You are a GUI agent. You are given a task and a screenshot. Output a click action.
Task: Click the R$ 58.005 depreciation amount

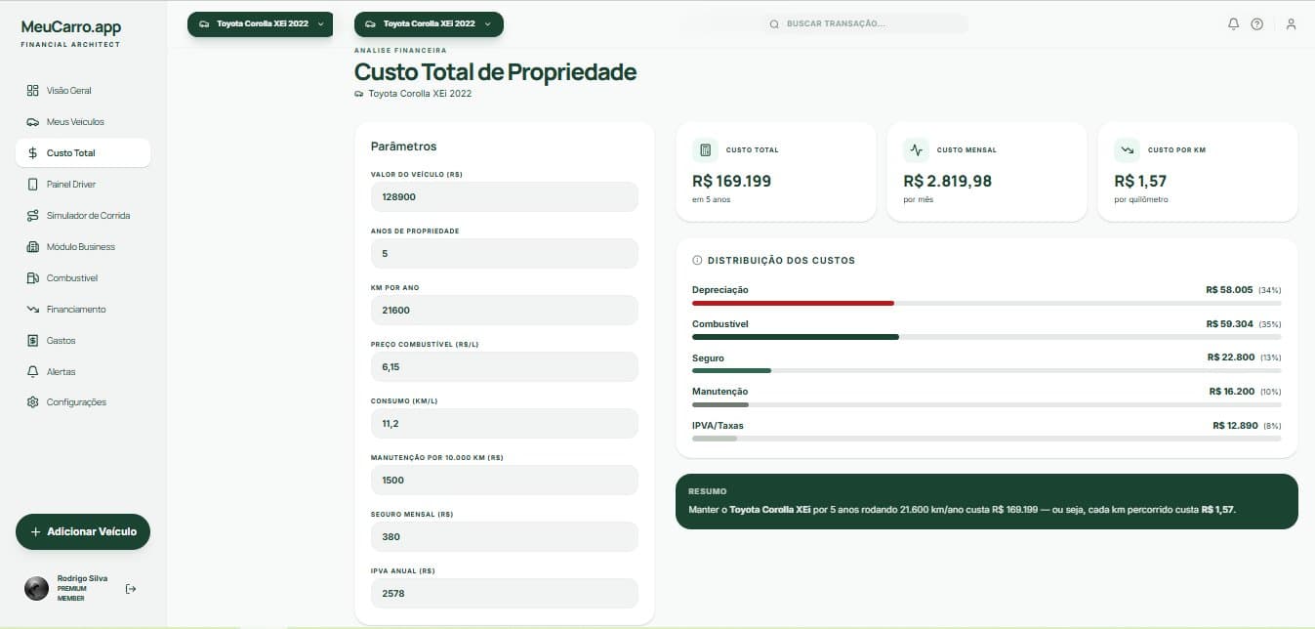[x=1229, y=290]
